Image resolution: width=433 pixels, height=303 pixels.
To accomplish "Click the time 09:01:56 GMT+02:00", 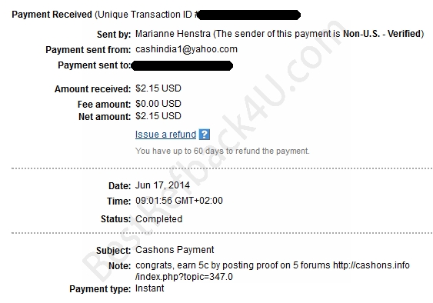I will pyautogui.click(x=179, y=201).
